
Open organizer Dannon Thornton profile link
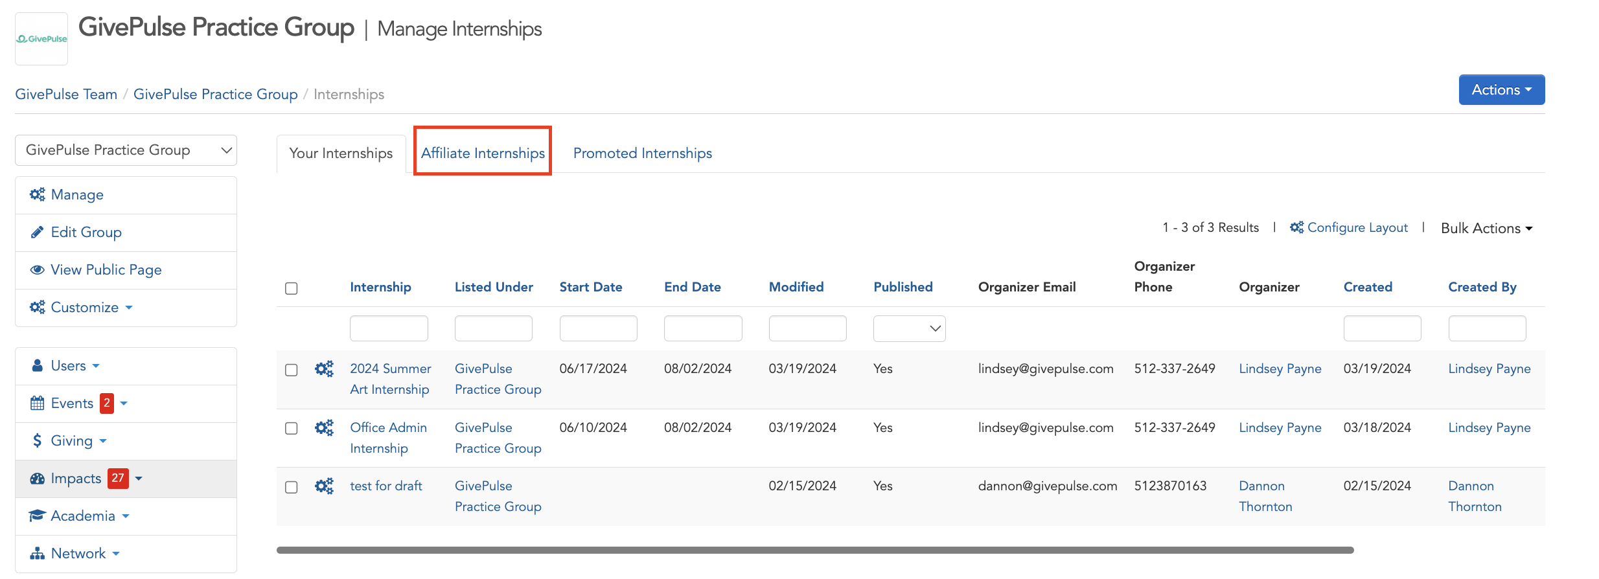(x=1265, y=496)
